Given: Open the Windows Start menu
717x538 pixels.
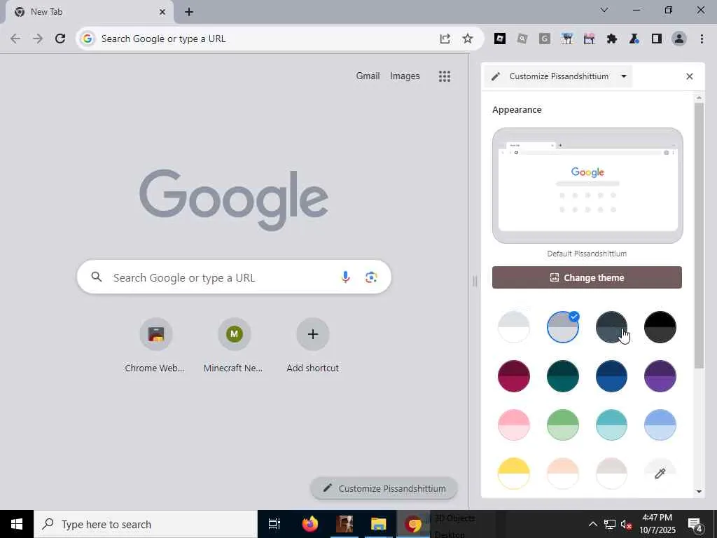Looking at the screenshot, I should click(x=17, y=524).
